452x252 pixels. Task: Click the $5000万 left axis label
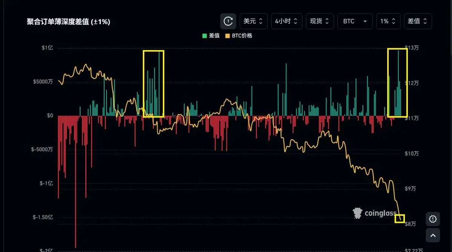pos(43,81)
